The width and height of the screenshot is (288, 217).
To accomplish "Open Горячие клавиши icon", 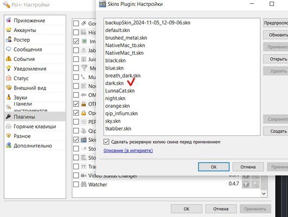I will tap(9, 126).
